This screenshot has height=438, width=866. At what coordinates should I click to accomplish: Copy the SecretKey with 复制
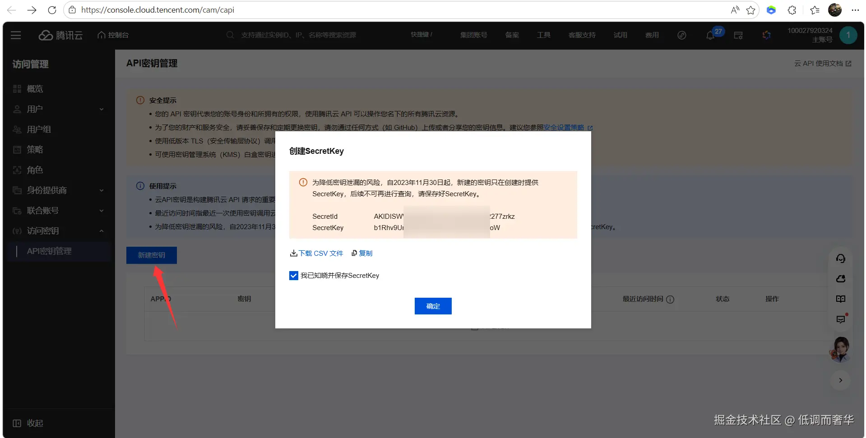pyautogui.click(x=362, y=254)
